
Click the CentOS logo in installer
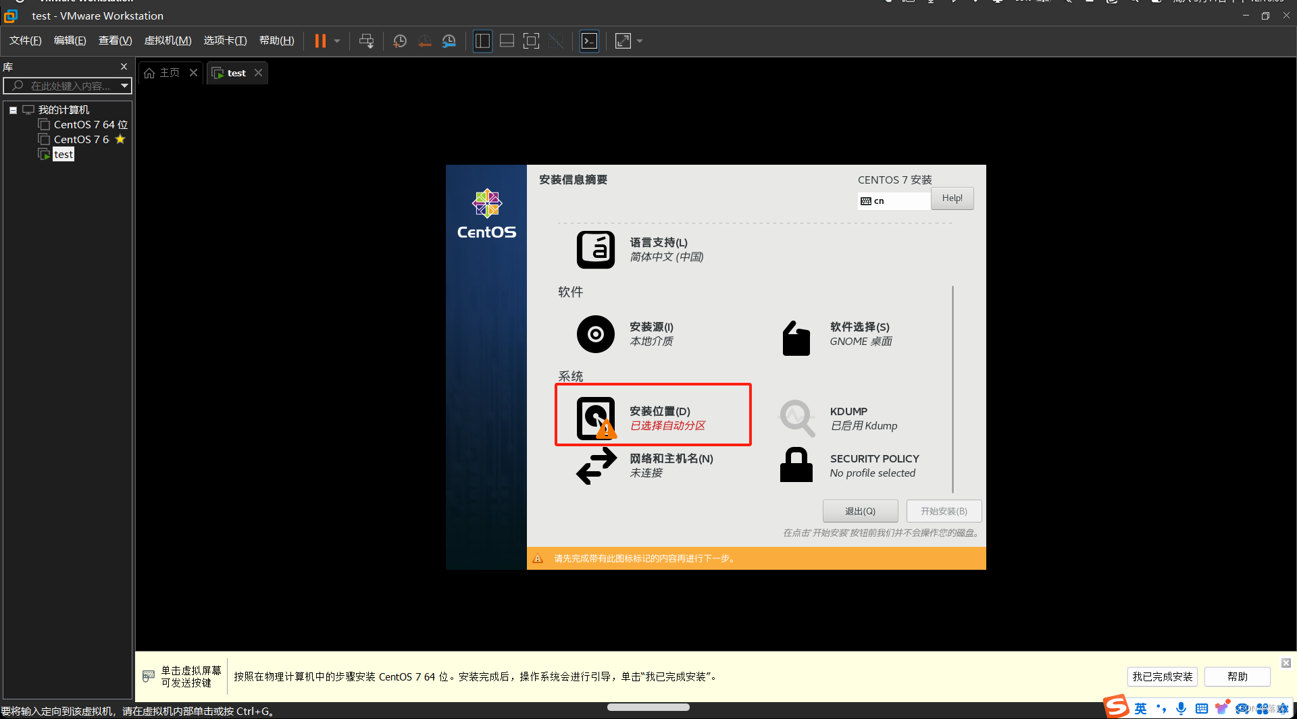(486, 215)
